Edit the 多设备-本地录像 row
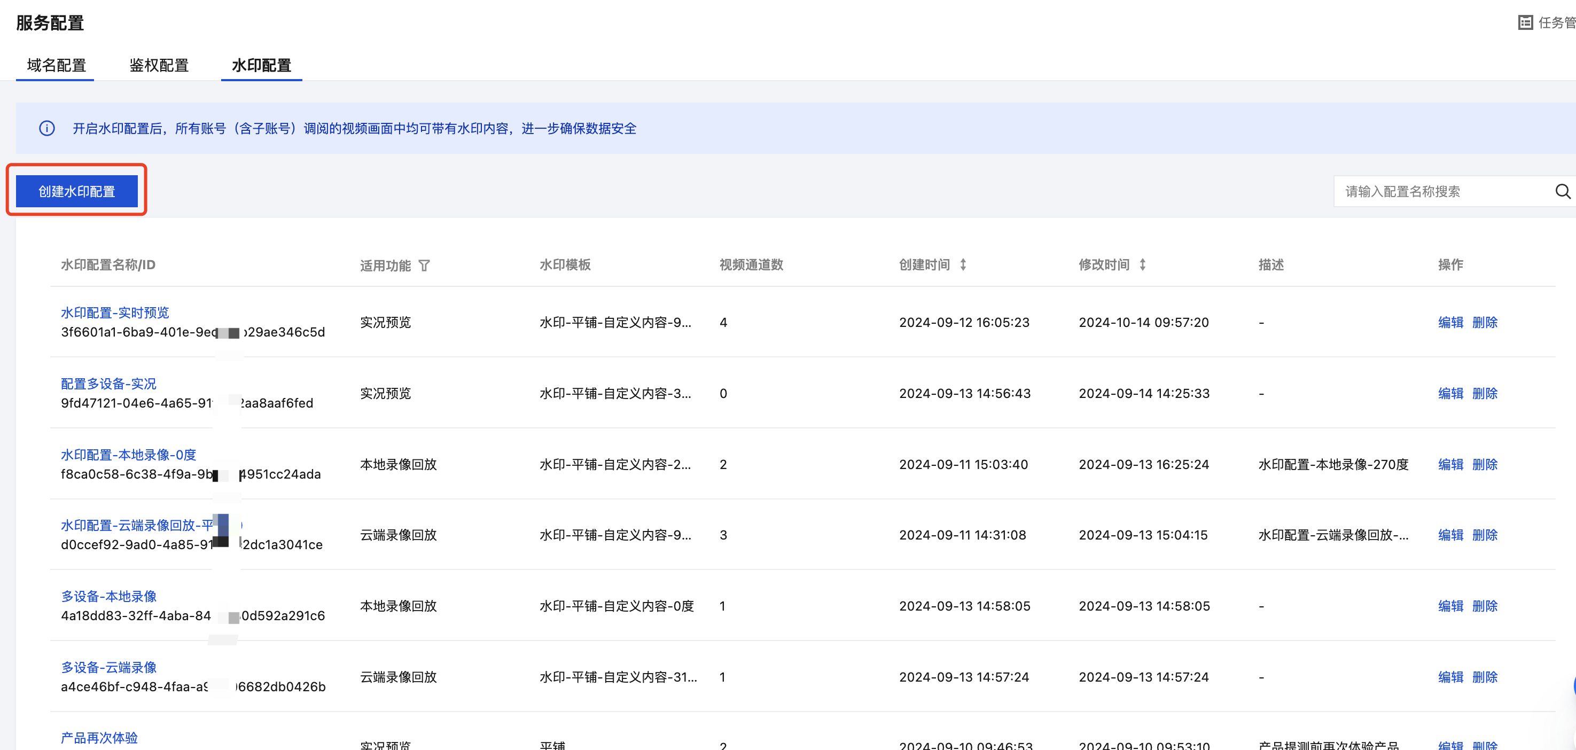The image size is (1576, 750). [1450, 606]
